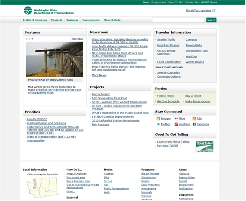The width and height of the screenshot is (246, 201).
Task: Click the Good To Go! badge image
Action: [x=204, y=147]
